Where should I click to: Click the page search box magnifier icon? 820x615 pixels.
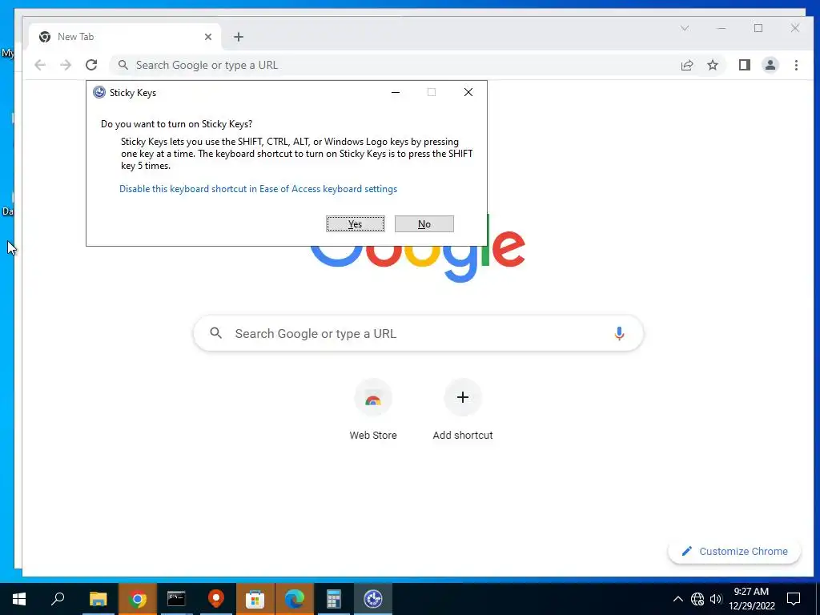coord(216,333)
